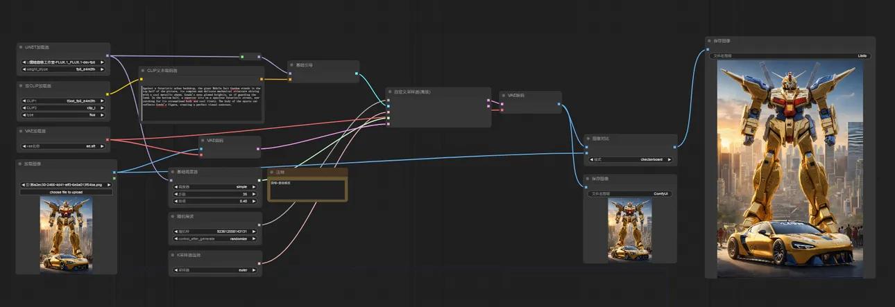Viewport: 895px width, 307px height.
Task: Open the vae名称 ae.sft combo
Action: (64, 146)
